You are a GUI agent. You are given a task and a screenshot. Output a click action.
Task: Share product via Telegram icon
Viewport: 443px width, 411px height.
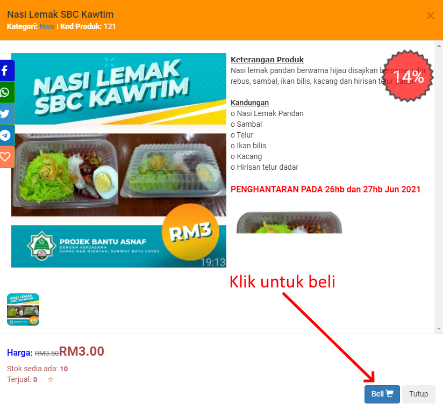[x=6, y=135]
